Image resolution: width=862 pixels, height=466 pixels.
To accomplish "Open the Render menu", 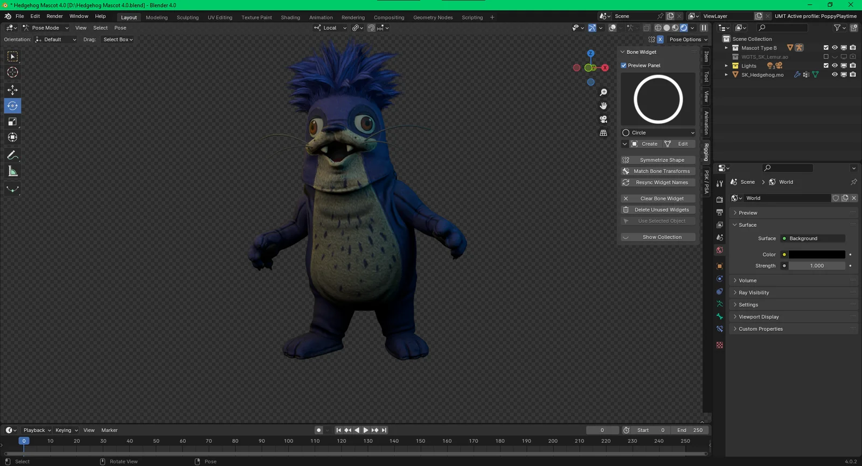I will click(x=54, y=16).
